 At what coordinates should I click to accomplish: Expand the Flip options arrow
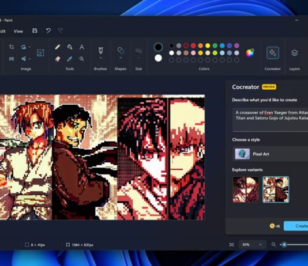[x=29, y=59]
